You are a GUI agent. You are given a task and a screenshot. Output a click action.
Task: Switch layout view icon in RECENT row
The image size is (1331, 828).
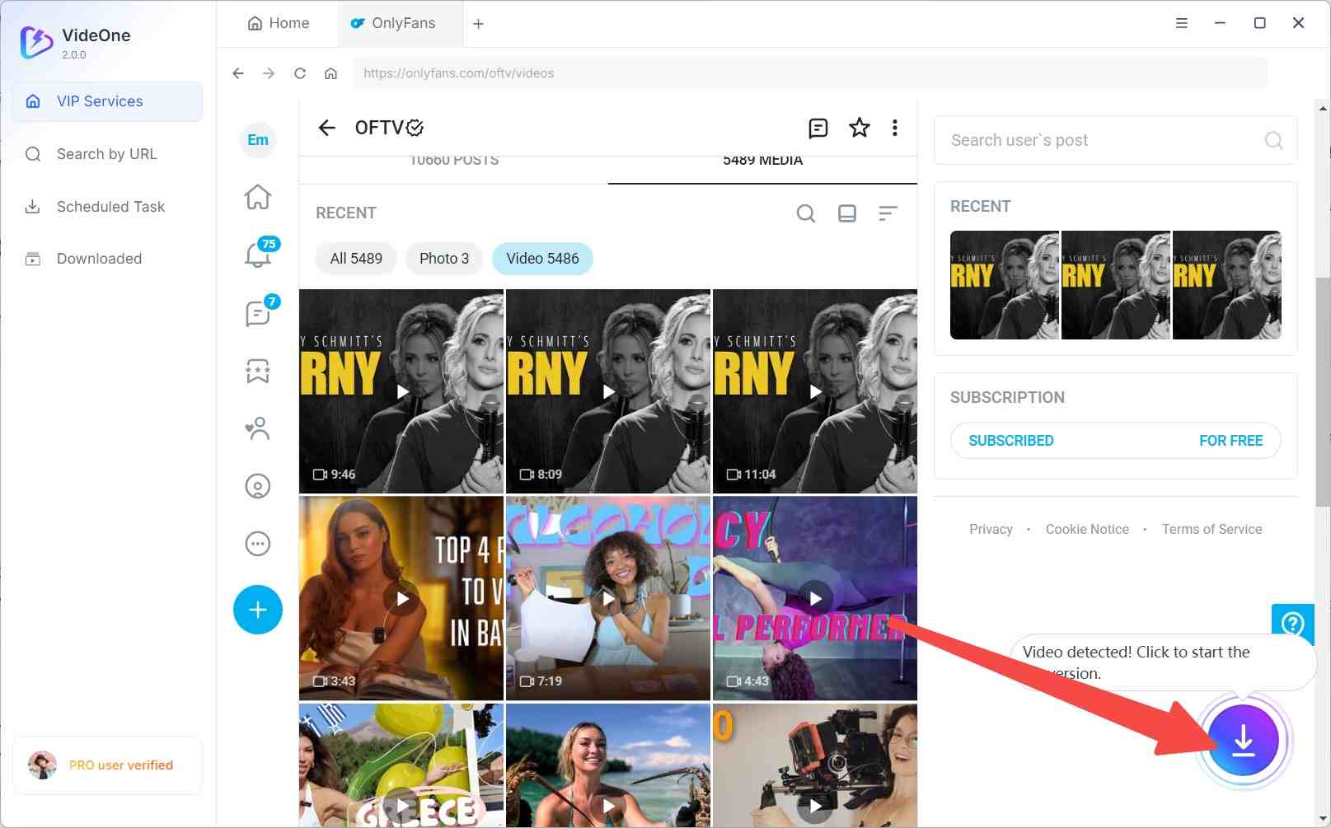coord(847,213)
